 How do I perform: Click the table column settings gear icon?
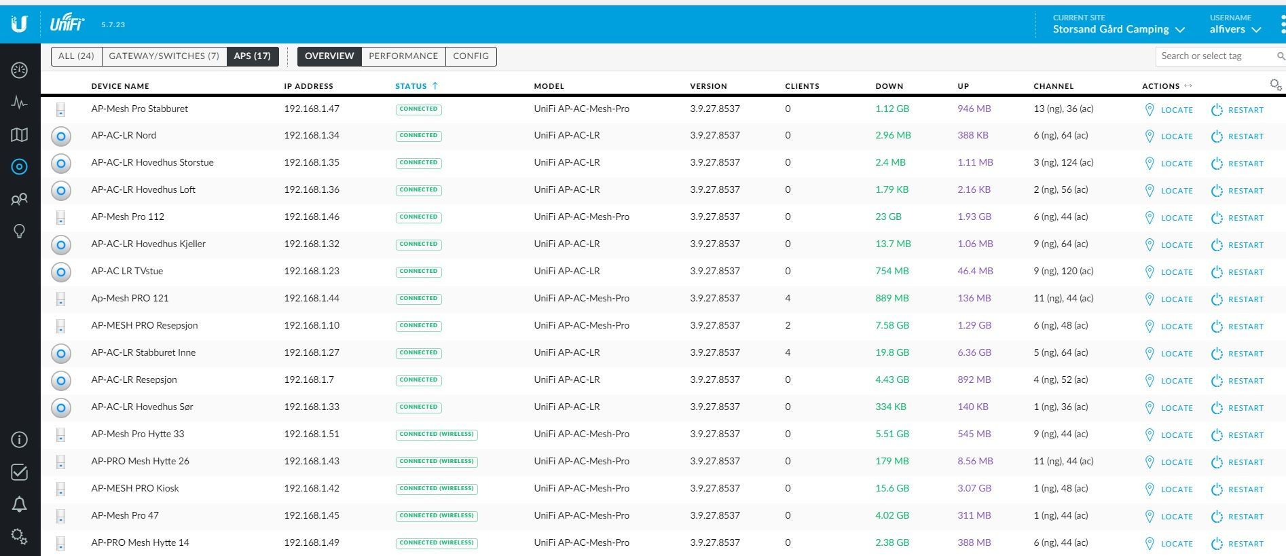tap(1275, 85)
